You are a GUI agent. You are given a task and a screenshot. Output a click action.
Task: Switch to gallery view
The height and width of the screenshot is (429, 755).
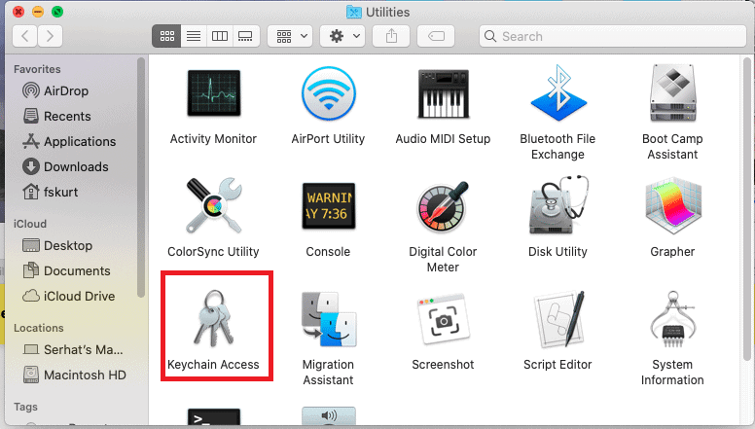[x=246, y=36]
